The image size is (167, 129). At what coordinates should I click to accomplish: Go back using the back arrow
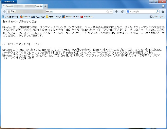click(x=4, y=12)
